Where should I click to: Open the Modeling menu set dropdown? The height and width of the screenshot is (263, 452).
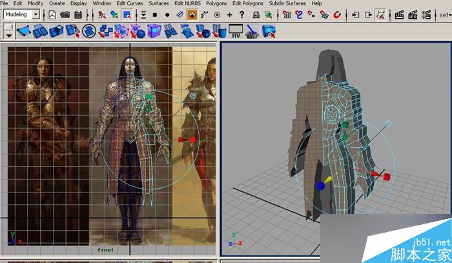click(36, 14)
